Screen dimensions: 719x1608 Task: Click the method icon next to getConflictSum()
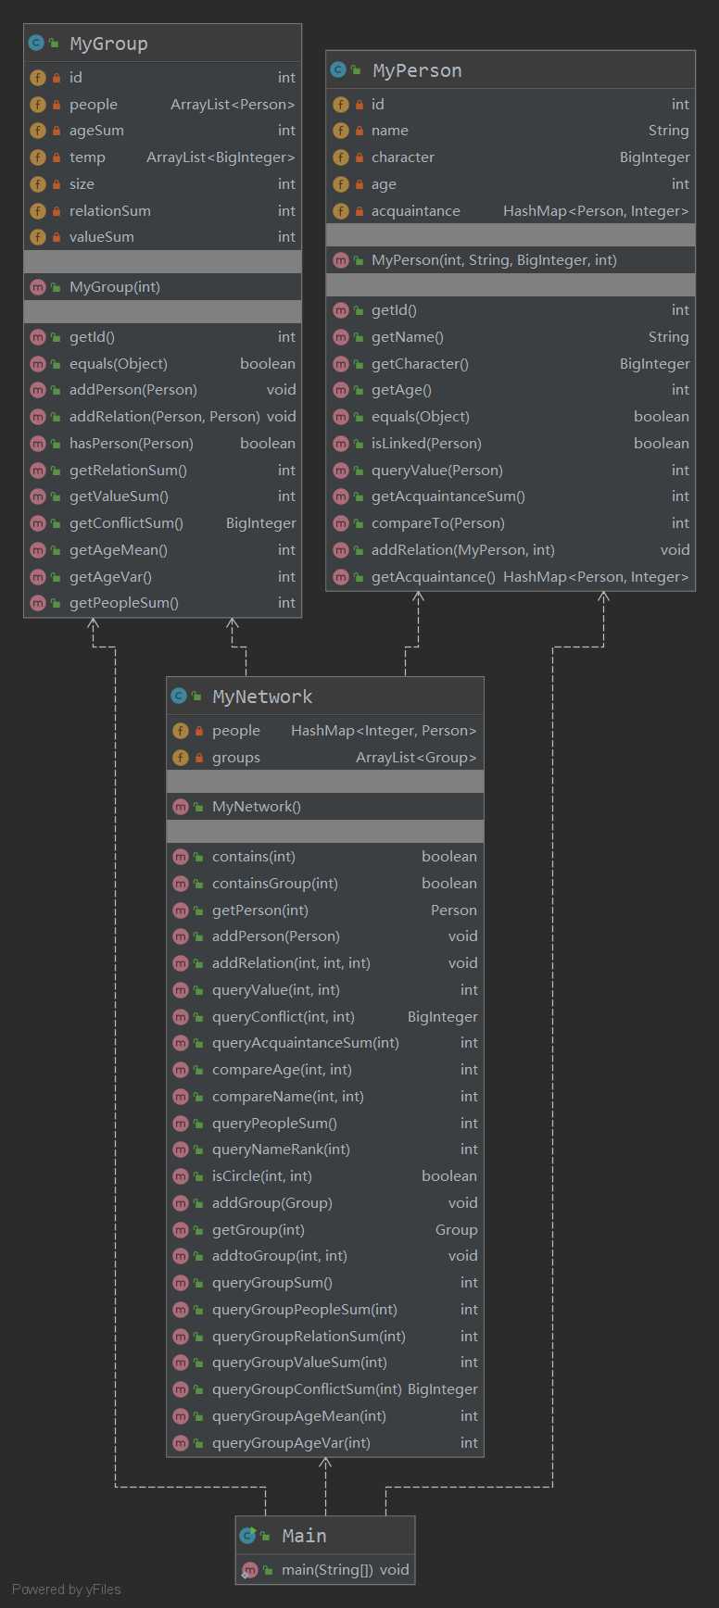[38, 523]
